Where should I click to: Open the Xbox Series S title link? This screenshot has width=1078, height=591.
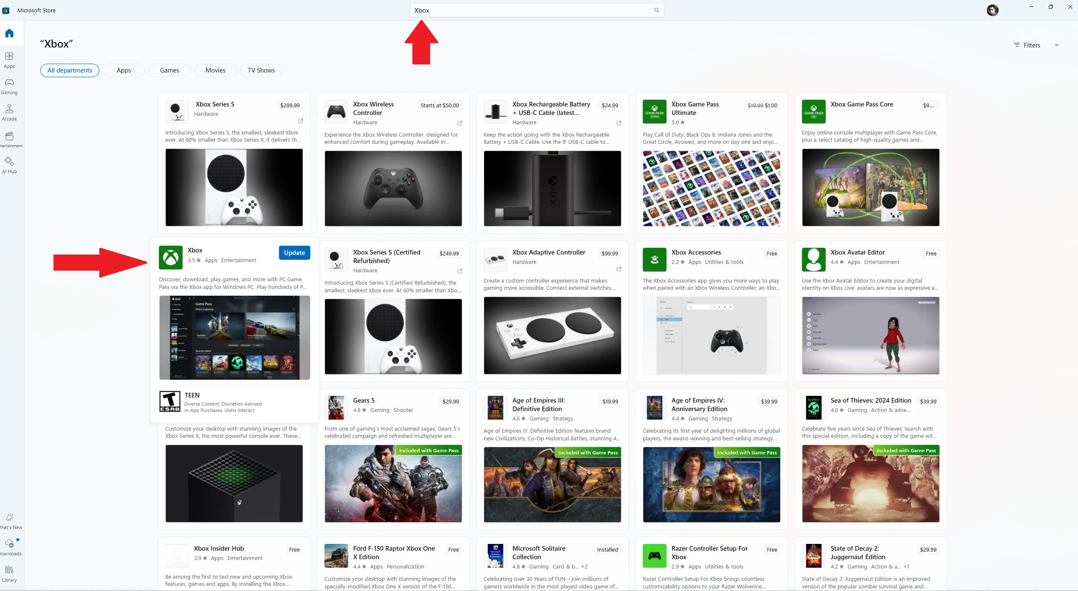click(x=215, y=104)
